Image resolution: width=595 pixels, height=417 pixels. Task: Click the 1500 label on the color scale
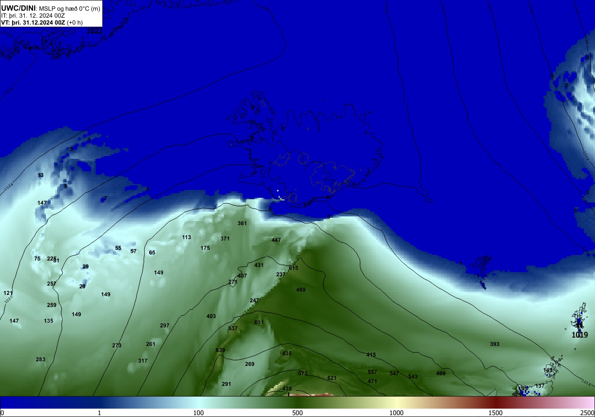click(x=496, y=413)
